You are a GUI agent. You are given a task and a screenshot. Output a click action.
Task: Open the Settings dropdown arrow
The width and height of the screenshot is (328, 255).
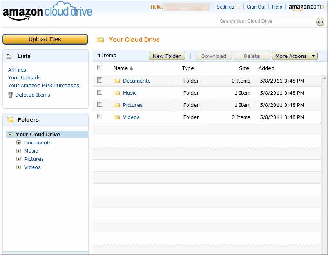click(x=238, y=7)
